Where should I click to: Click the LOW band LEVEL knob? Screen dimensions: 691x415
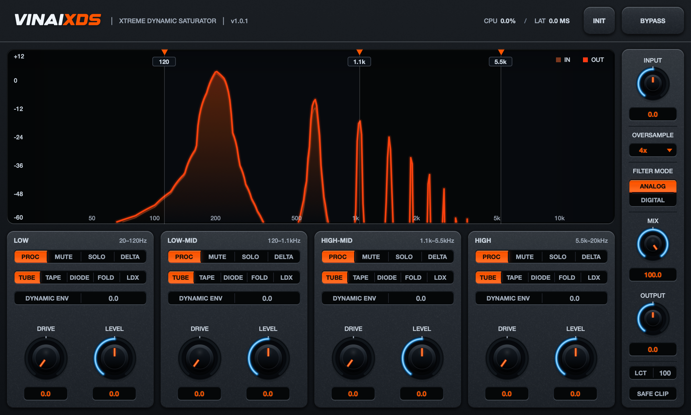pos(115,358)
